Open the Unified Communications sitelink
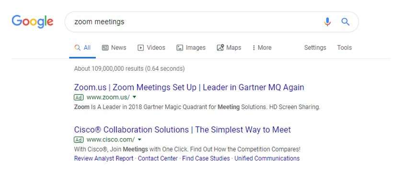 pyautogui.click(x=267, y=159)
